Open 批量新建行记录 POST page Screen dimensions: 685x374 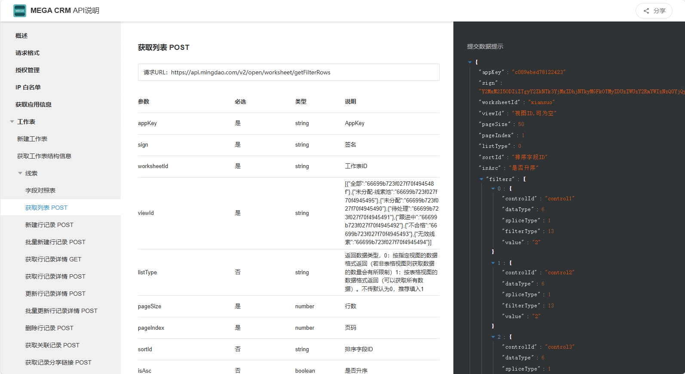(55, 242)
